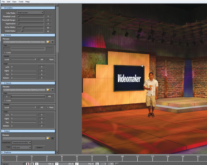Clear the Output filename with X icon
This screenshot has height=165, width=207.
pyautogui.click(x=52, y=138)
